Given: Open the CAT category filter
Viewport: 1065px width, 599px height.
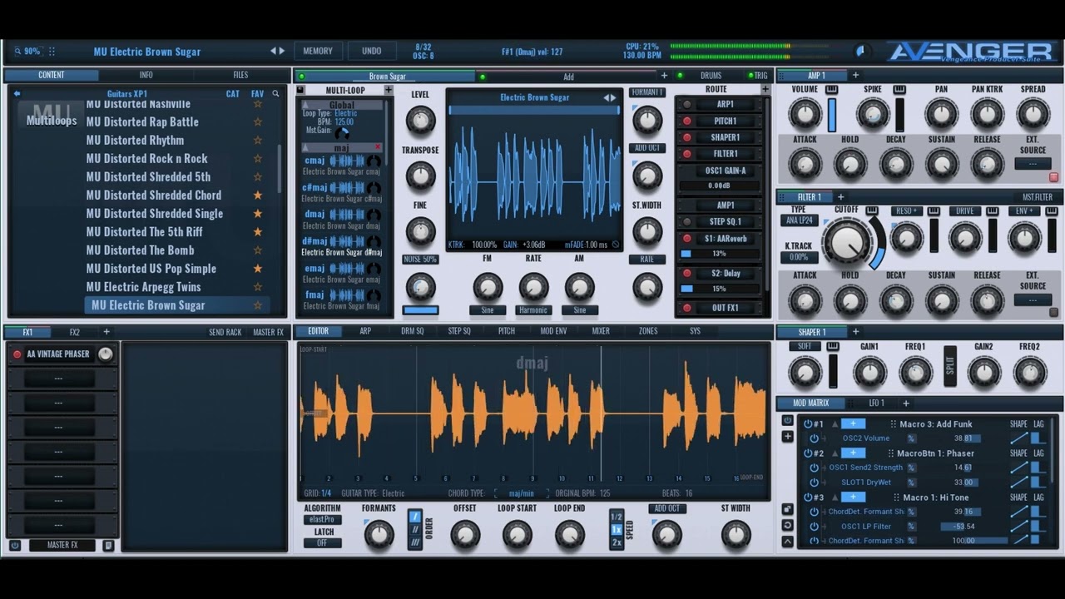Looking at the screenshot, I should click(x=233, y=94).
